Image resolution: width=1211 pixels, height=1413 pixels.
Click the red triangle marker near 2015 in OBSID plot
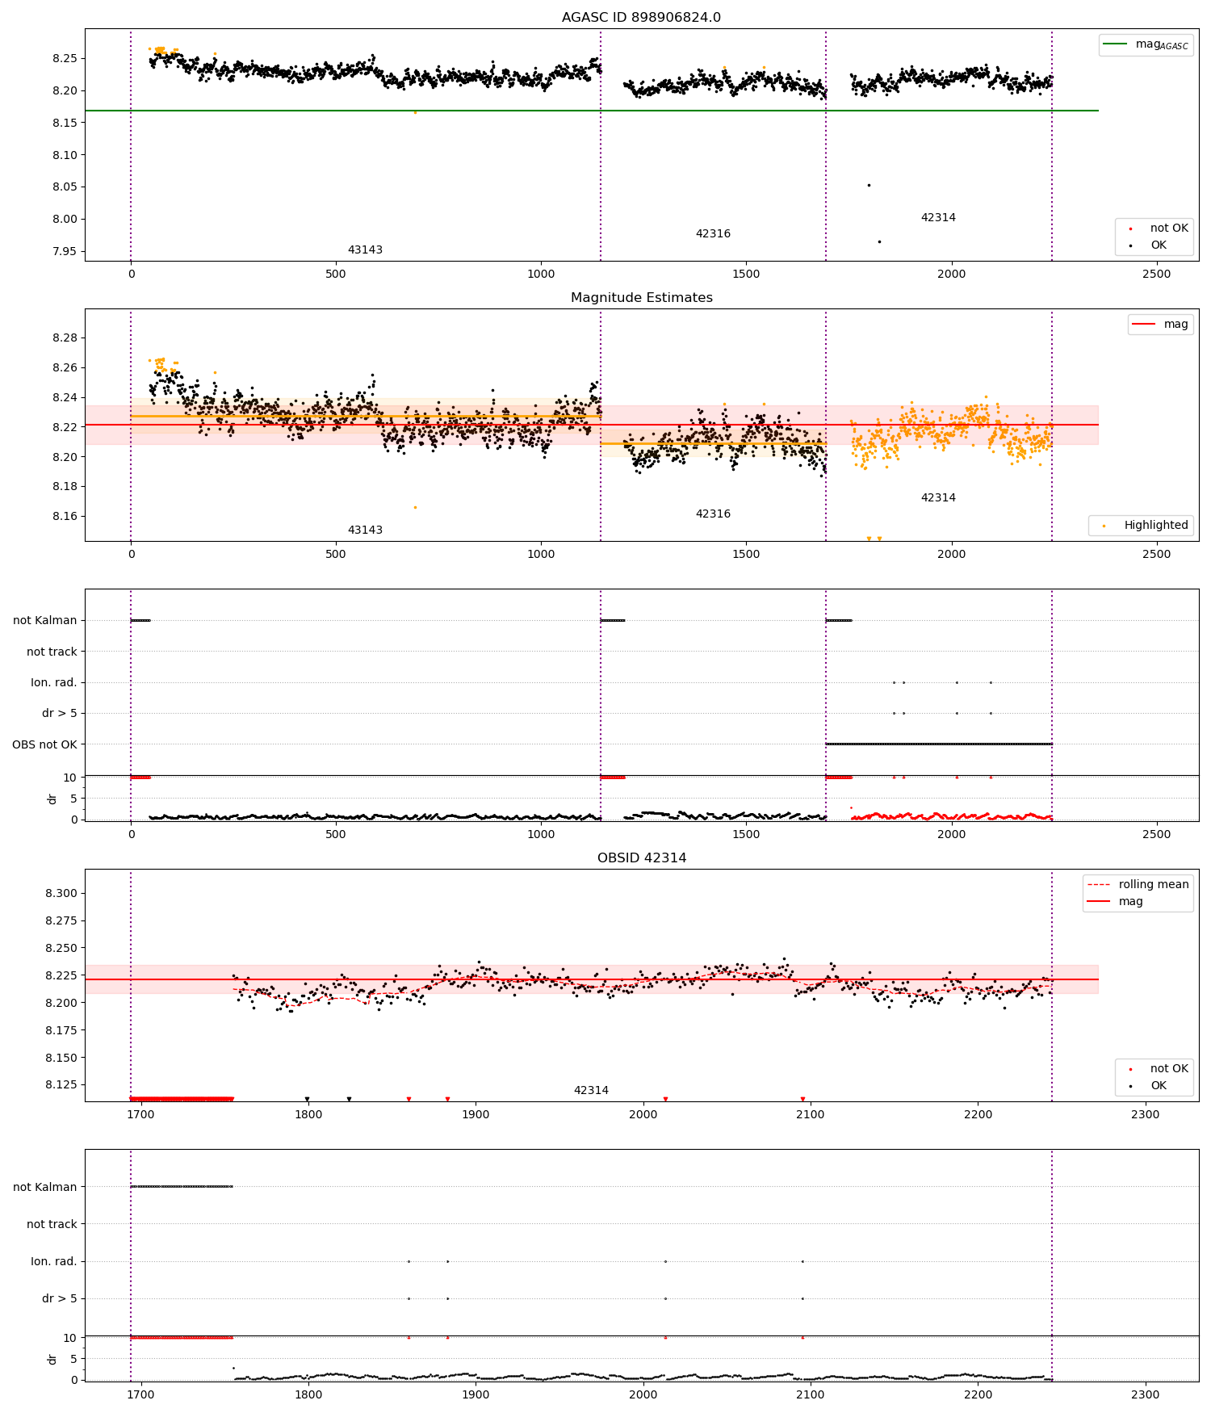click(665, 1099)
